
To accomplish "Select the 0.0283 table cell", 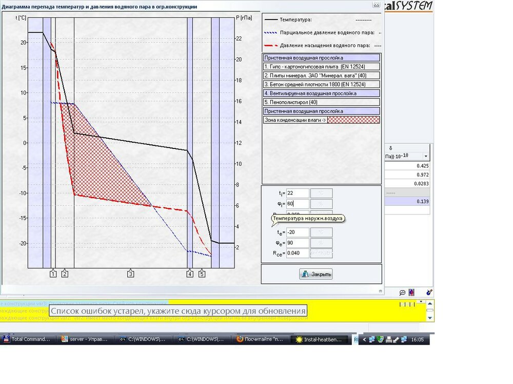I will pos(407,183).
